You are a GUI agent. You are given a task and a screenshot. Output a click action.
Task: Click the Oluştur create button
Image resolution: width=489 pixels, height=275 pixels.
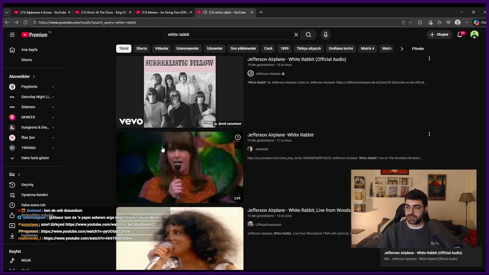click(439, 34)
